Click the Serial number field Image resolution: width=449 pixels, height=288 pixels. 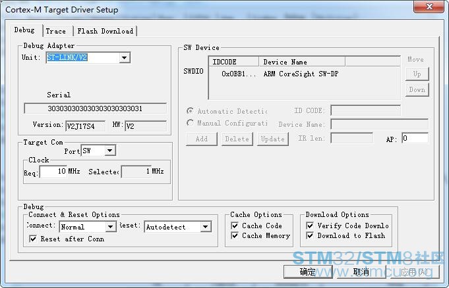[95, 108]
